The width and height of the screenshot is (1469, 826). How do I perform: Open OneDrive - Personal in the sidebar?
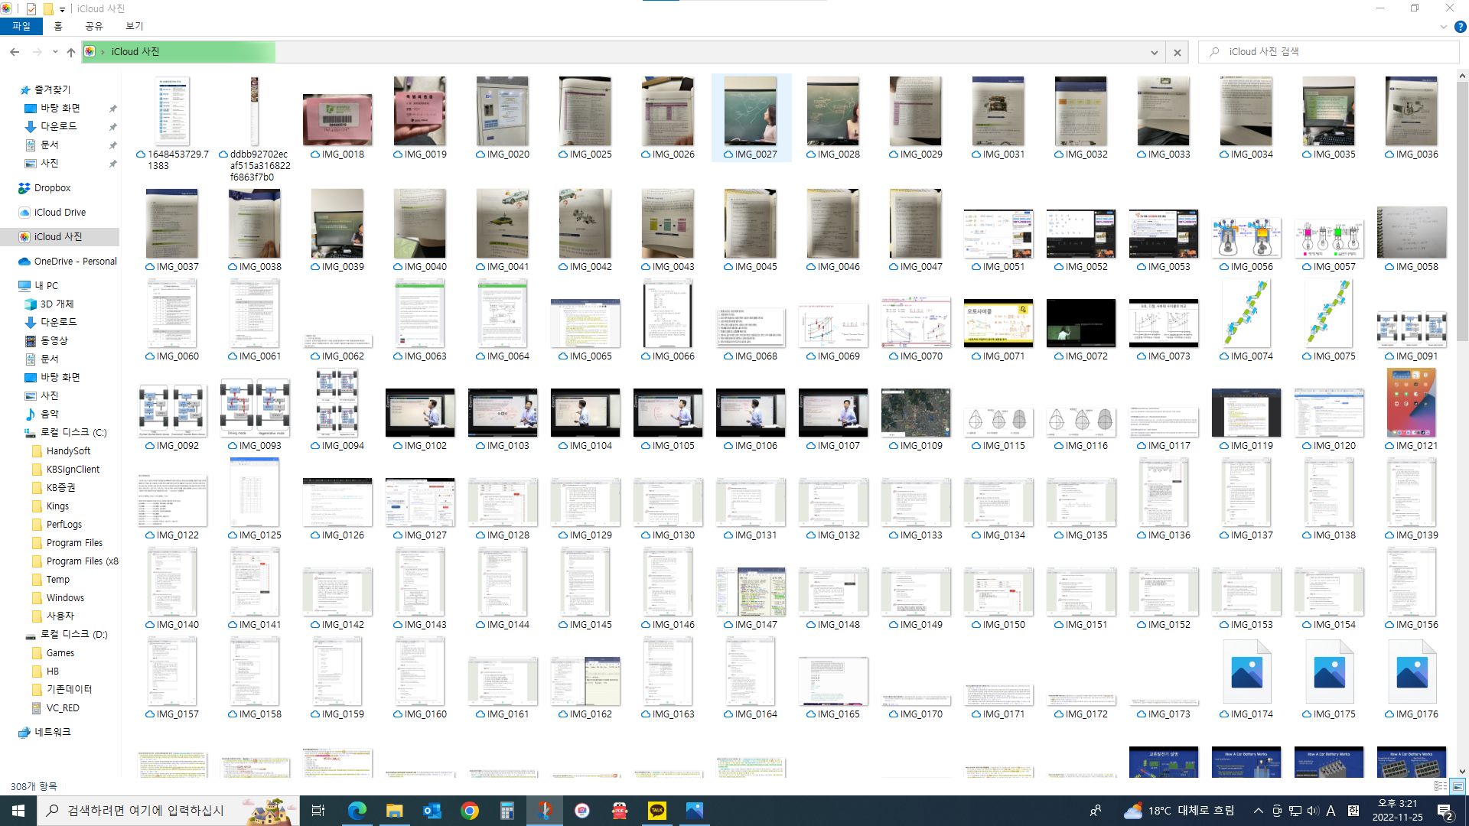[x=75, y=261]
